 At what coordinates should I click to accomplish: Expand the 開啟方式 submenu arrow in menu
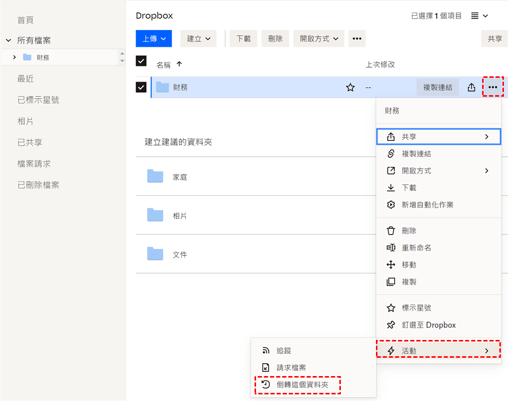pyautogui.click(x=487, y=170)
